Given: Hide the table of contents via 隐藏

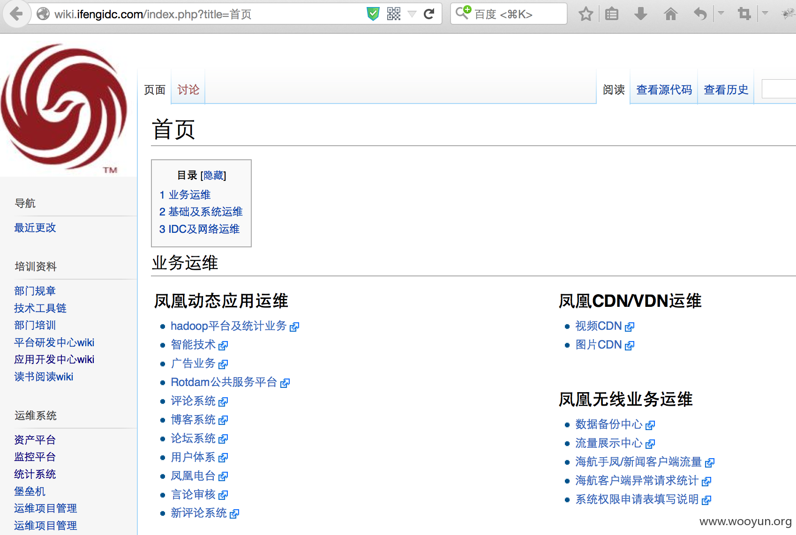Looking at the screenshot, I should click(x=213, y=175).
